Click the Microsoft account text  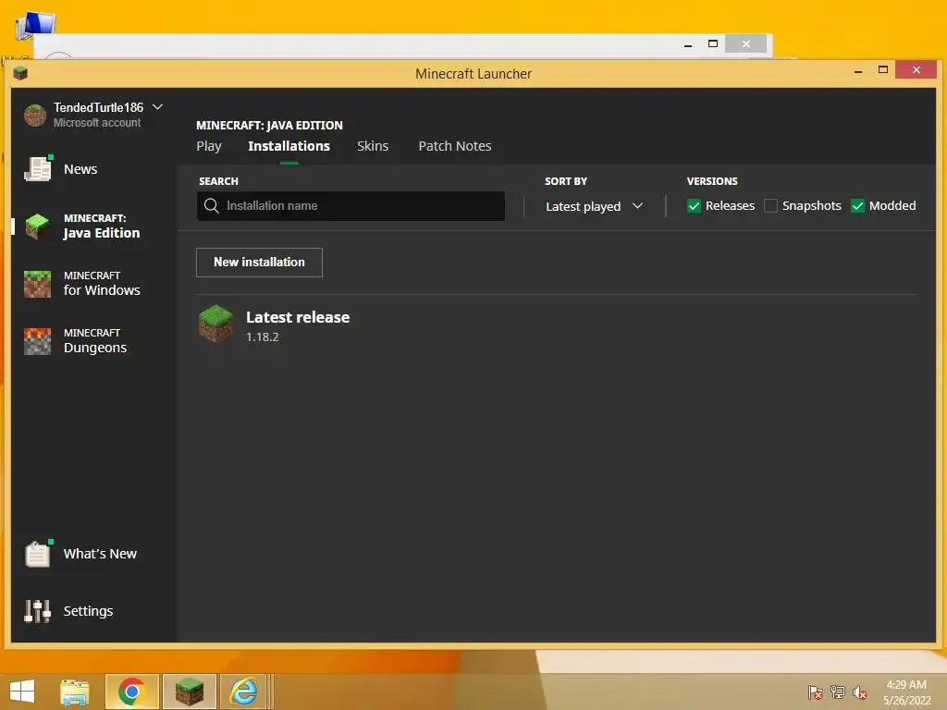coord(96,123)
